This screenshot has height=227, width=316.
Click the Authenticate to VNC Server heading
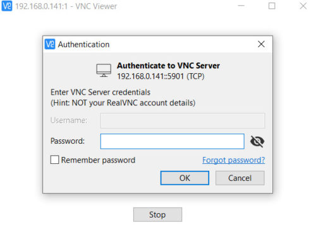[x=168, y=66]
